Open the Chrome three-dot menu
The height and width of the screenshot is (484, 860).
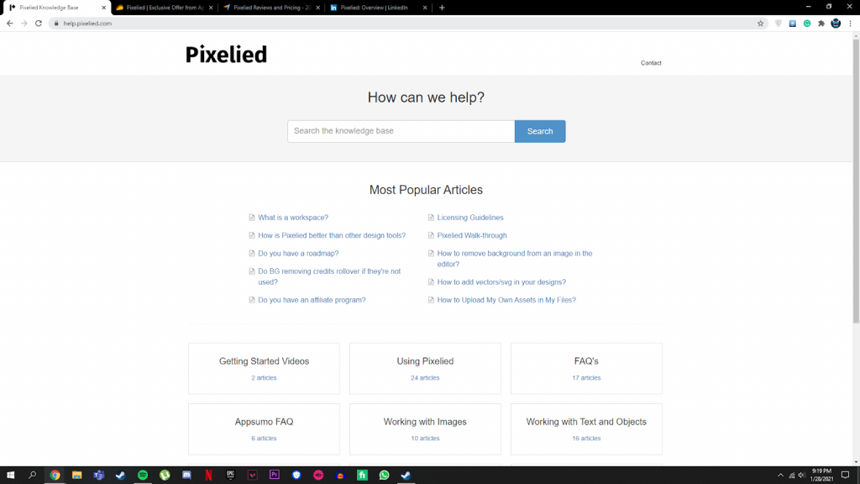pos(850,24)
